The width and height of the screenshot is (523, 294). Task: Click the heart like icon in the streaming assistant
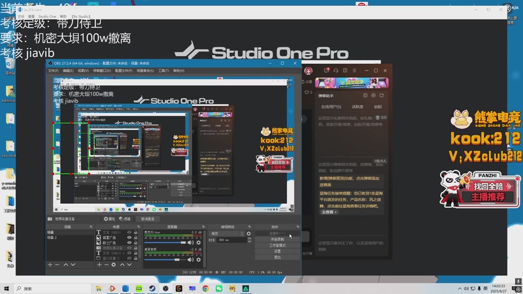(x=307, y=92)
